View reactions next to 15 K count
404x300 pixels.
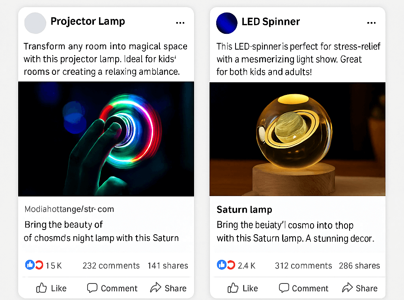[x=34, y=265]
